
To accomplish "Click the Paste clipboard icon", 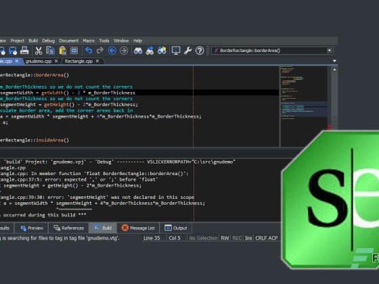I will (62, 51).
